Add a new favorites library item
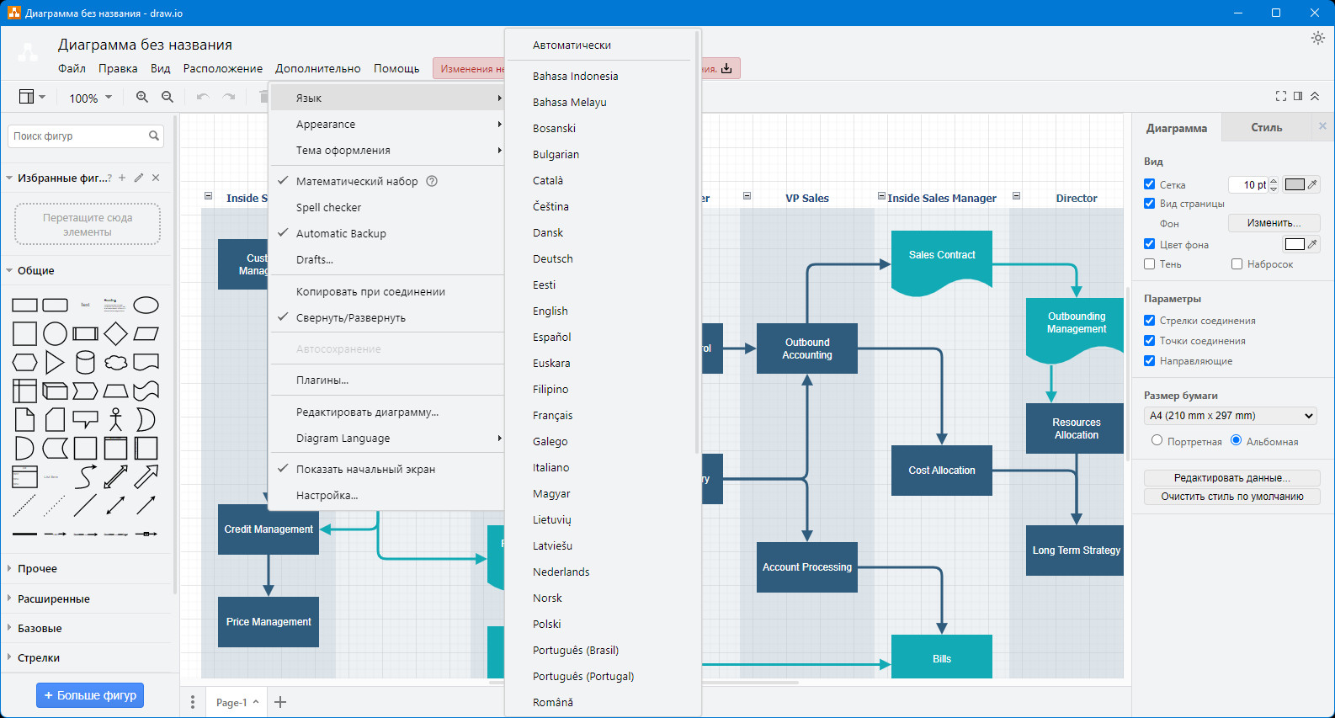The width and height of the screenshot is (1335, 718). click(x=122, y=178)
